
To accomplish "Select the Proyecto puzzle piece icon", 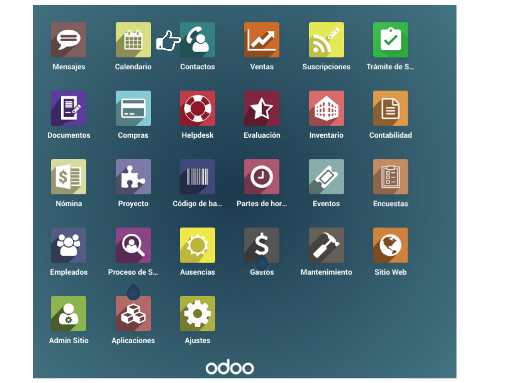I will tap(133, 177).
